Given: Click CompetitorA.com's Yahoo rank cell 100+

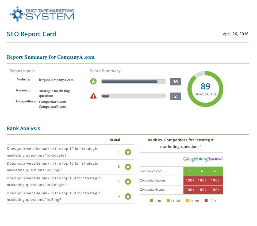Looking at the screenshot, I should pyautogui.click(x=215, y=180).
